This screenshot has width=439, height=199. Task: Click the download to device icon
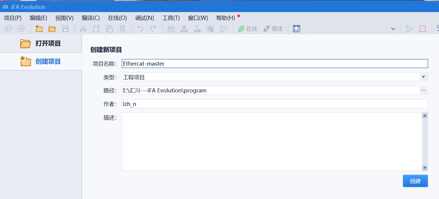click(184, 29)
